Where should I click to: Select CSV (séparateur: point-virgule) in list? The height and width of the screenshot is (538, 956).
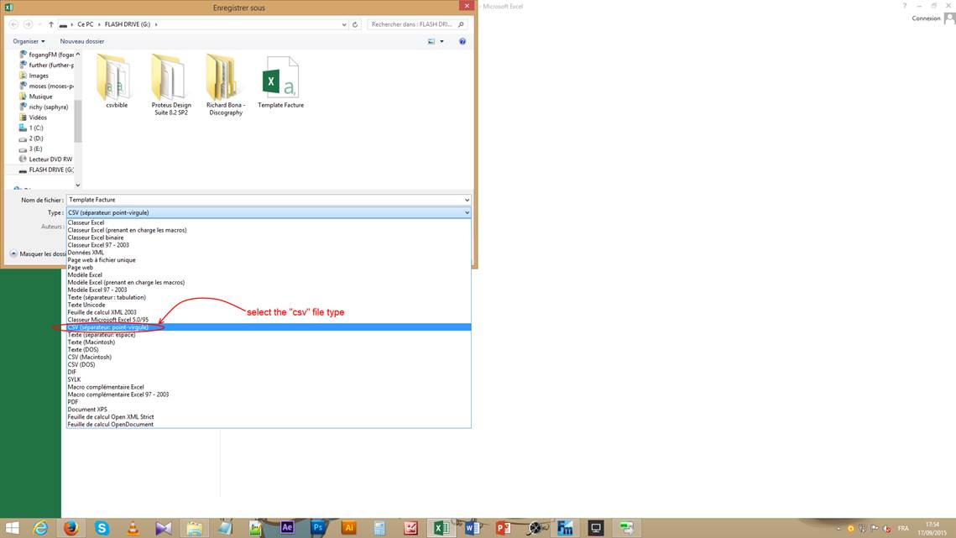[x=269, y=327]
